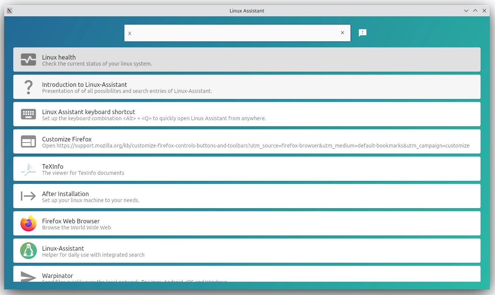
Task: Click 'Browse the World Wide Web' description
Action: 77,228
